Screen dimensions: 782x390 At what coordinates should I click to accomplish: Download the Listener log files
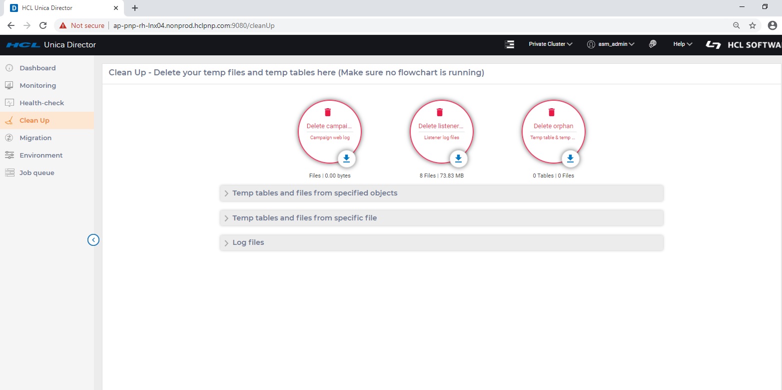coord(458,159)
